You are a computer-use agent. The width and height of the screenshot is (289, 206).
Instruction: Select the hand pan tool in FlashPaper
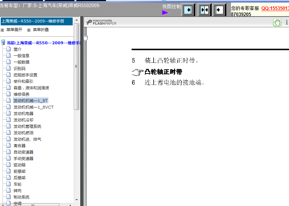pyautogui.click(x=277, y=22)
